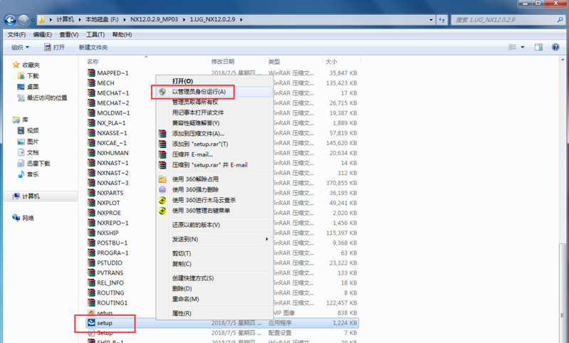Click the Open (打开) toolbar button
The image size is (569, 343).
point(54,47)
